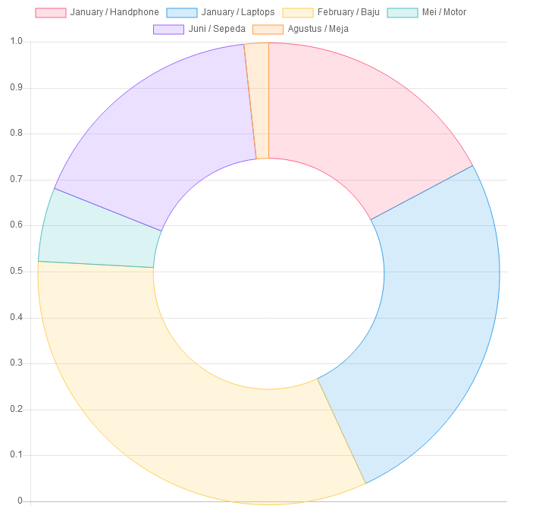The width and height of the screenshot is (536, 512).
Task: Click the blue January / Laptops legend swatch
Action: pos(182,13)
